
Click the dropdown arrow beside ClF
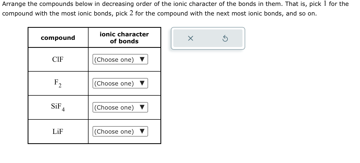coord(142,59)
